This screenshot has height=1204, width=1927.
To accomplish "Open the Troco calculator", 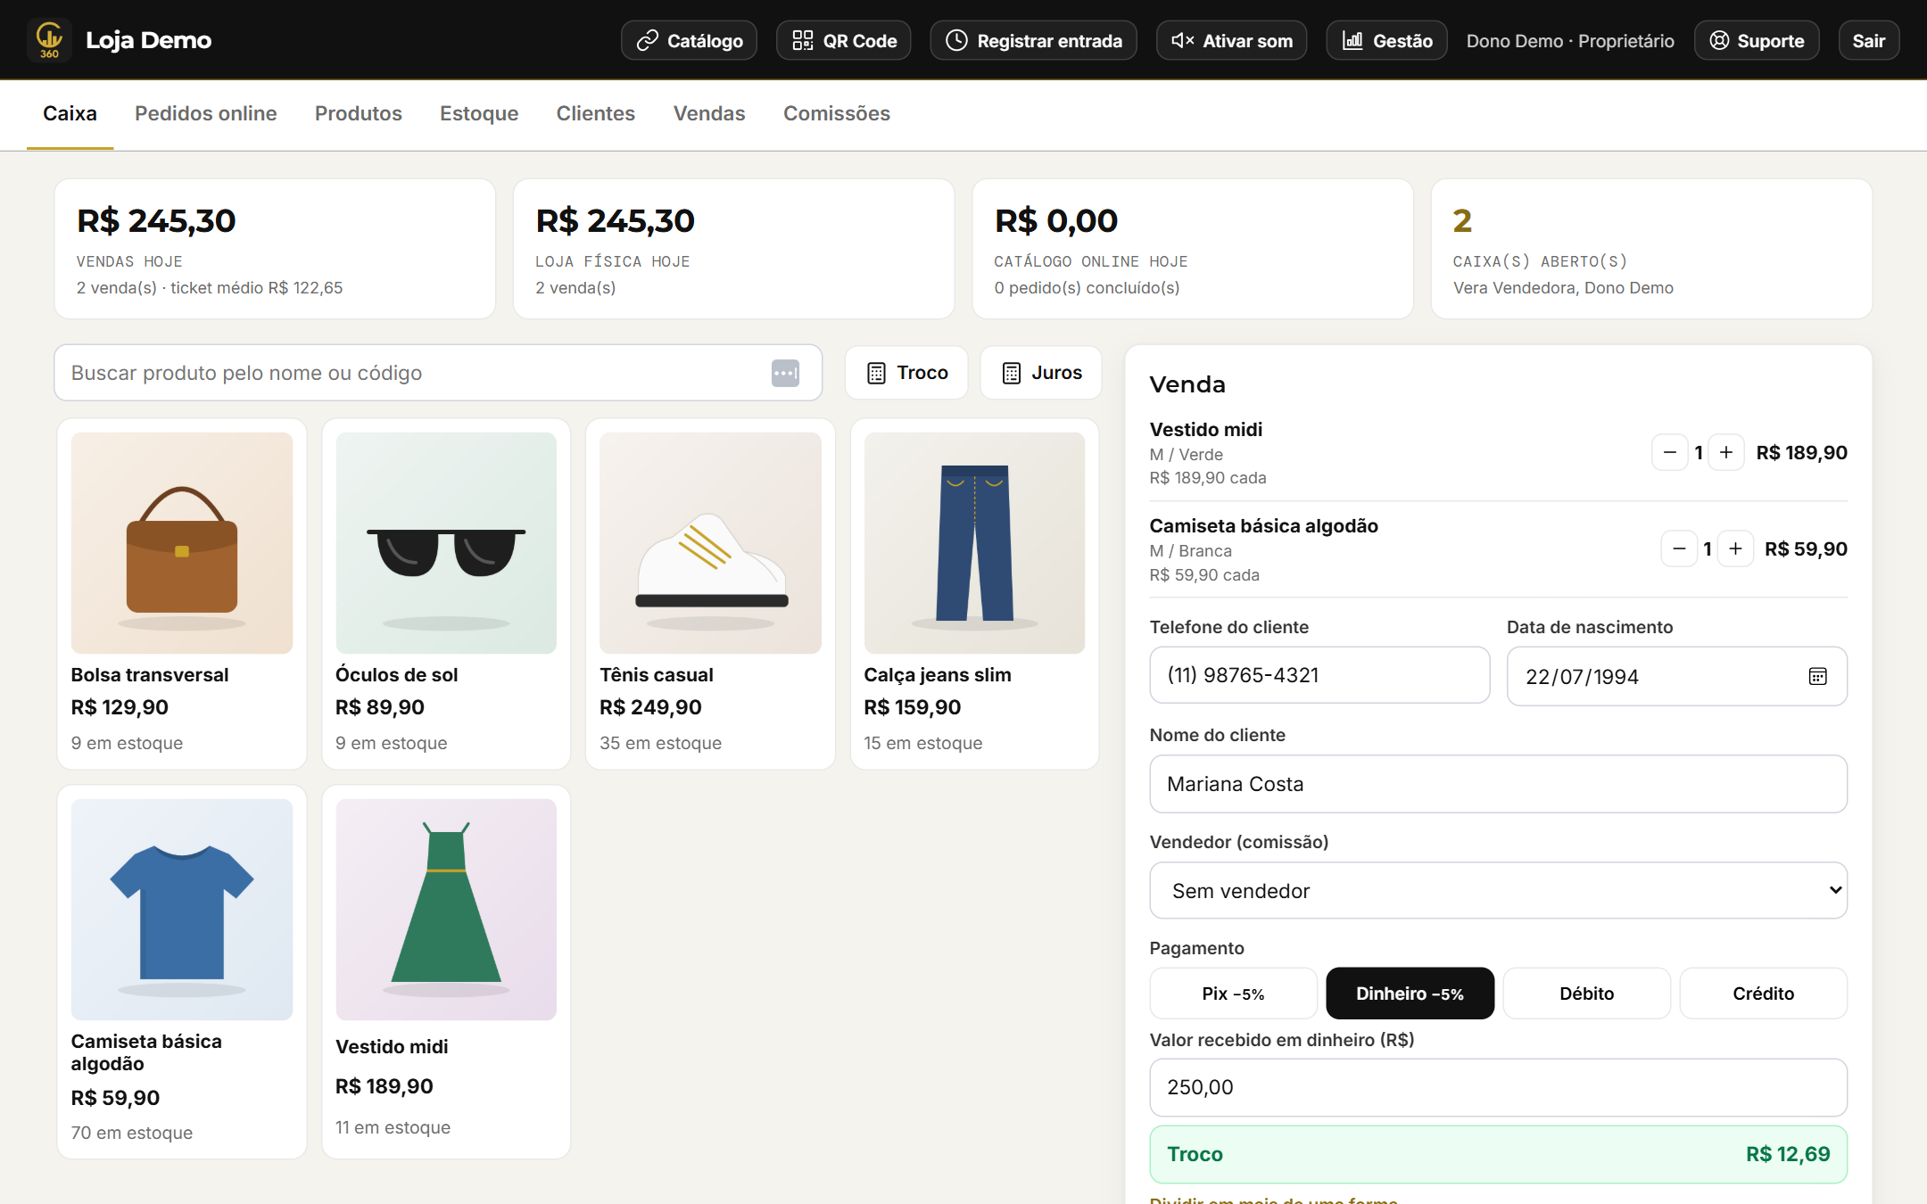I will 906,373.
